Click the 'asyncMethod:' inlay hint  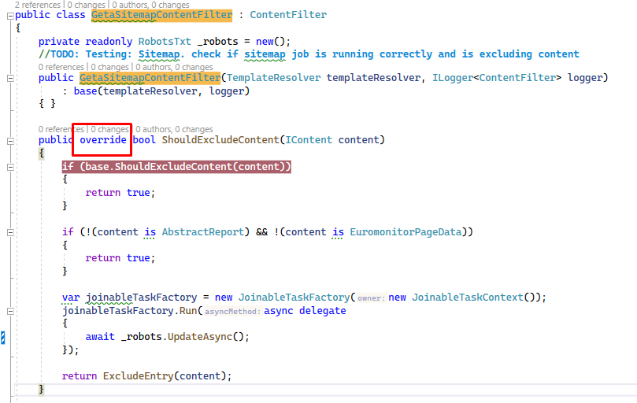click(x=232, y=312)
